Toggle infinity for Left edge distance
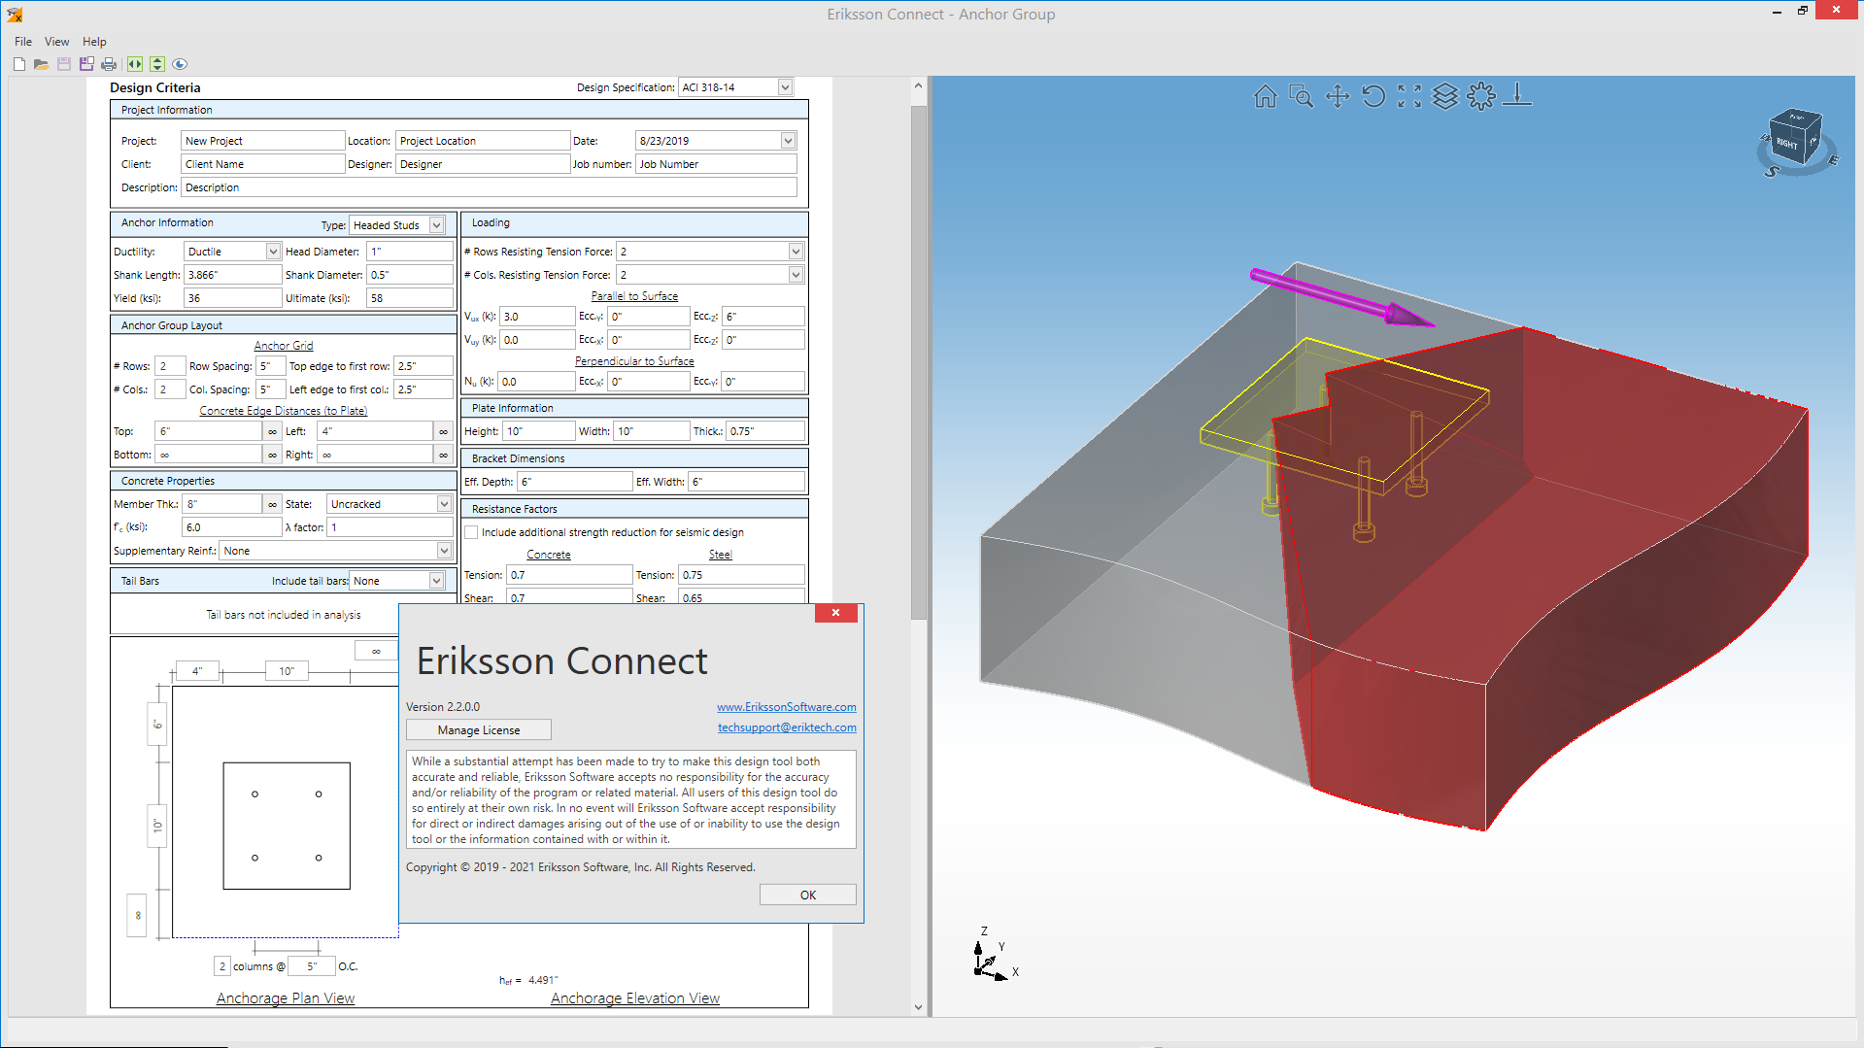1864x1048 pixels. [x=444, y=432]
